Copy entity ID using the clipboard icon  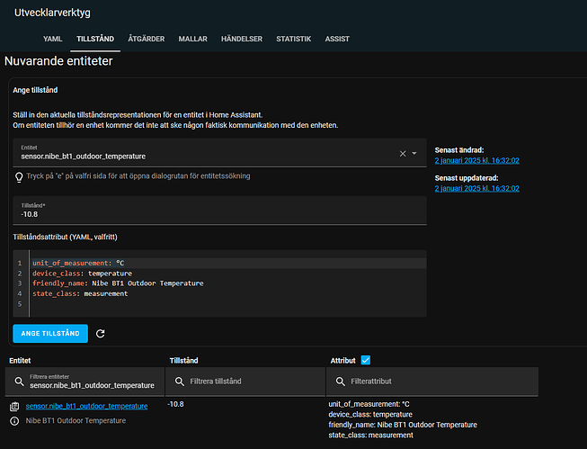[x=14, y=407]
